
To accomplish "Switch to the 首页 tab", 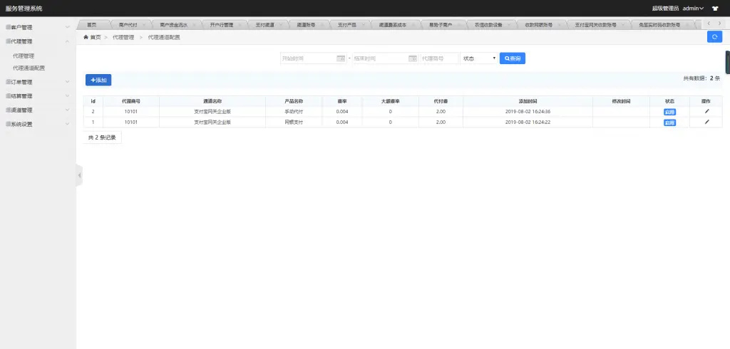I will (92, 25).
